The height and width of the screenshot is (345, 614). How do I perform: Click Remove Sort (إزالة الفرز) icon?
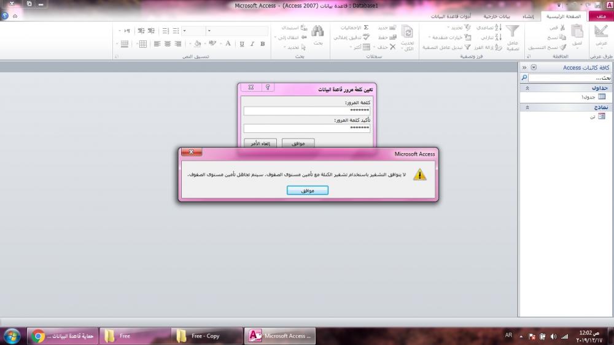[x=498, y=47]
